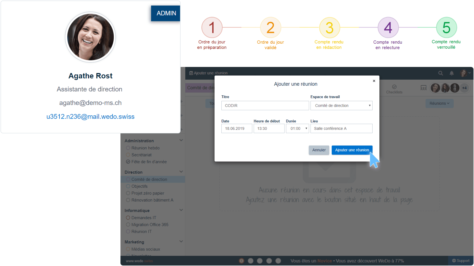
Task: Open the notifications bell
Action: [x=452, y=73]
